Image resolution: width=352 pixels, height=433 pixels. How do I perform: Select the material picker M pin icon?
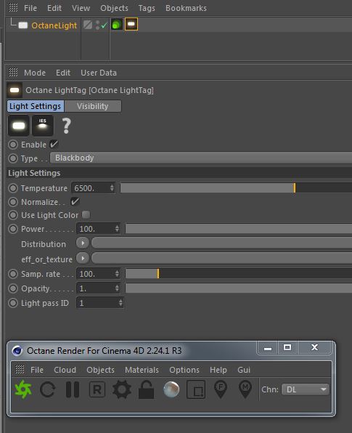point(245,389)
